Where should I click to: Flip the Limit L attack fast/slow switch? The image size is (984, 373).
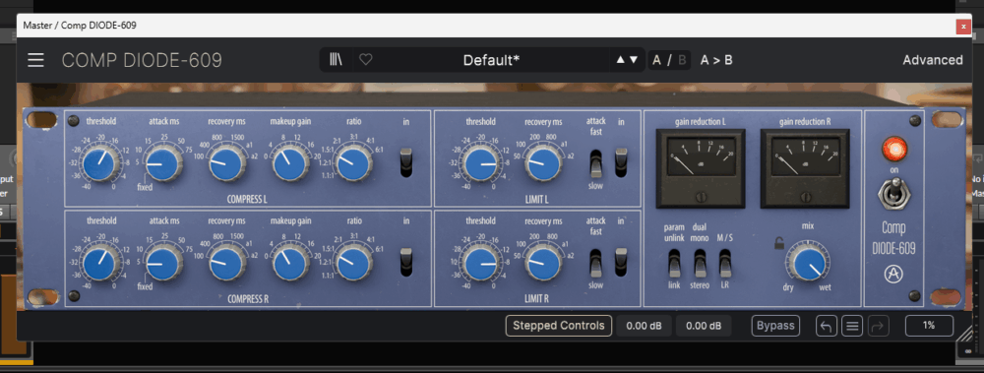pos(595,163)
